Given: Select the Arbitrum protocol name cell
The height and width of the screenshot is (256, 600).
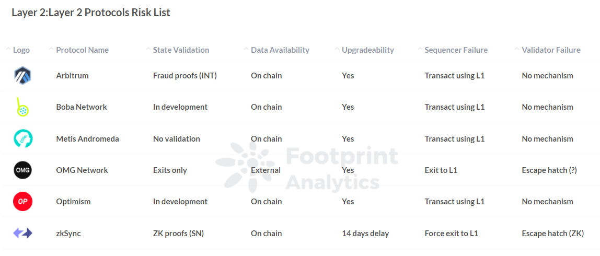Looking at the screenshot, I should point(72,75).
